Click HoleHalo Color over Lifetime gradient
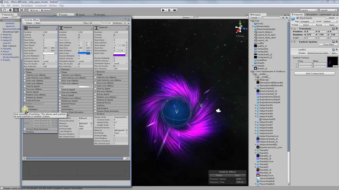The height and width of the screenshot is (190, 339). [84, 87]
